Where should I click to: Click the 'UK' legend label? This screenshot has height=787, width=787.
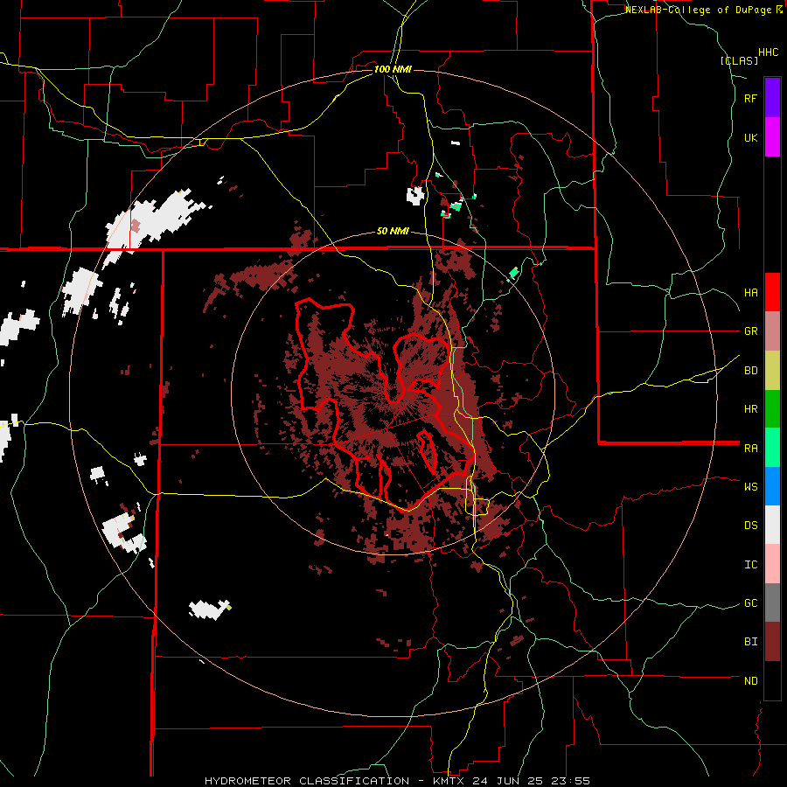[750, 137]
